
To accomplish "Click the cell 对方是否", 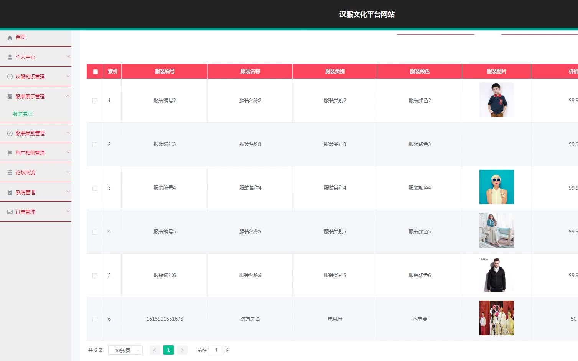I will (250, 319).
